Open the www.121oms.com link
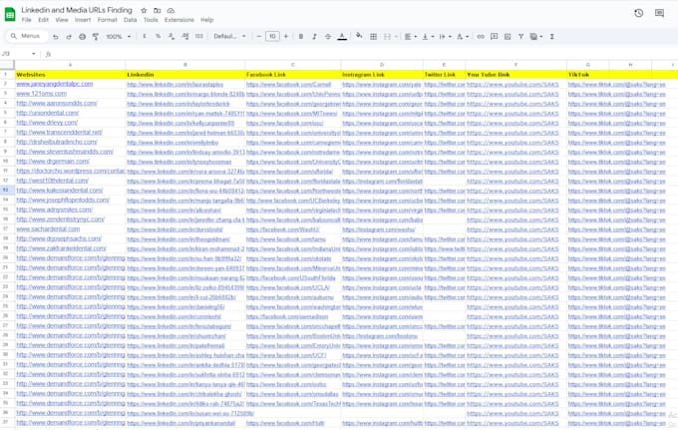This screenshot has width=678, height=430. point(42,94)
